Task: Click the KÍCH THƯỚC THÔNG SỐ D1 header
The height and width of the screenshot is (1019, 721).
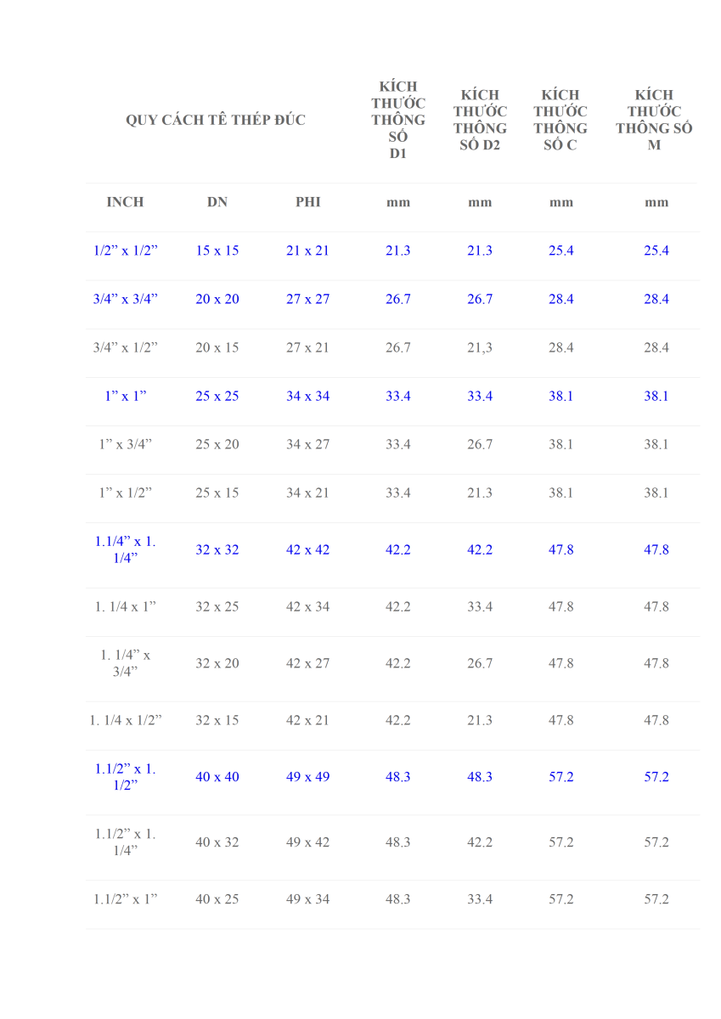Action: click(x=398, y=120)
